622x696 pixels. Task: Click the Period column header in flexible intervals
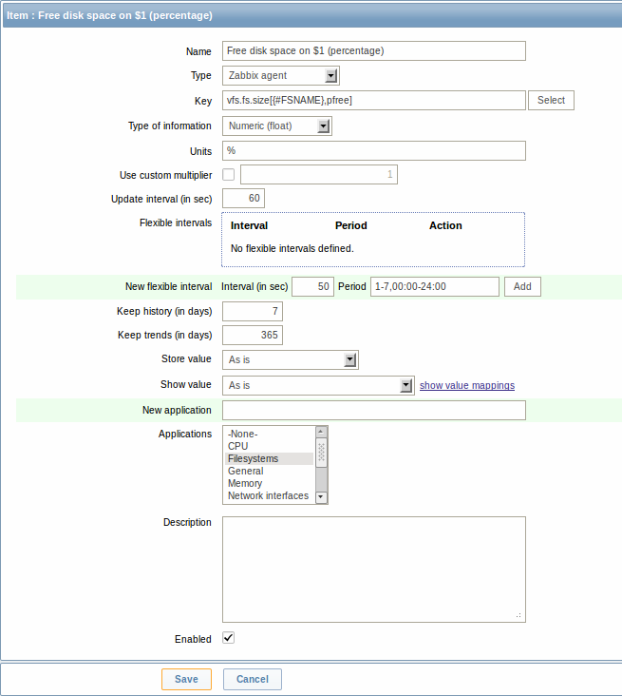[x=351, y=226]
